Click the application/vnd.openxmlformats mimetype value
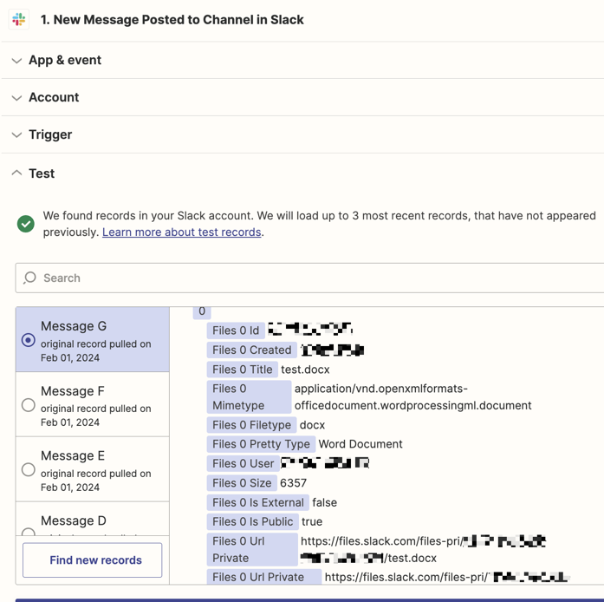The height and width of the screenshot is (602, 604). coord(413,396)
